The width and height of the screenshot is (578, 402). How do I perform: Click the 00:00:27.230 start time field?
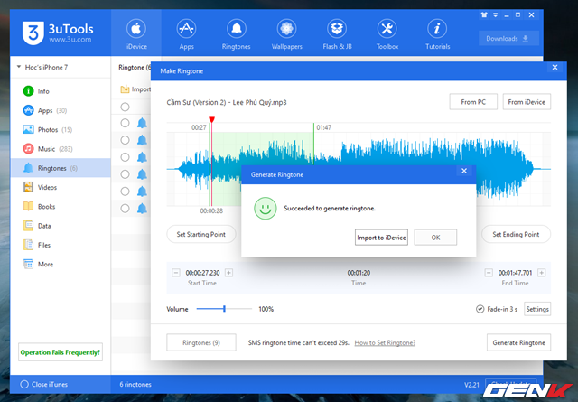pyautogui.click(x=202, y=273)
